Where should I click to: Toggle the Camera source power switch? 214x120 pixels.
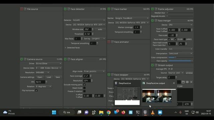coord(21,59)
